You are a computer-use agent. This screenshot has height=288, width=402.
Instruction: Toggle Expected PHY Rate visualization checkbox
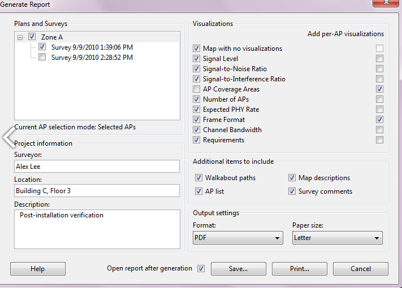[x=196, y=110]
